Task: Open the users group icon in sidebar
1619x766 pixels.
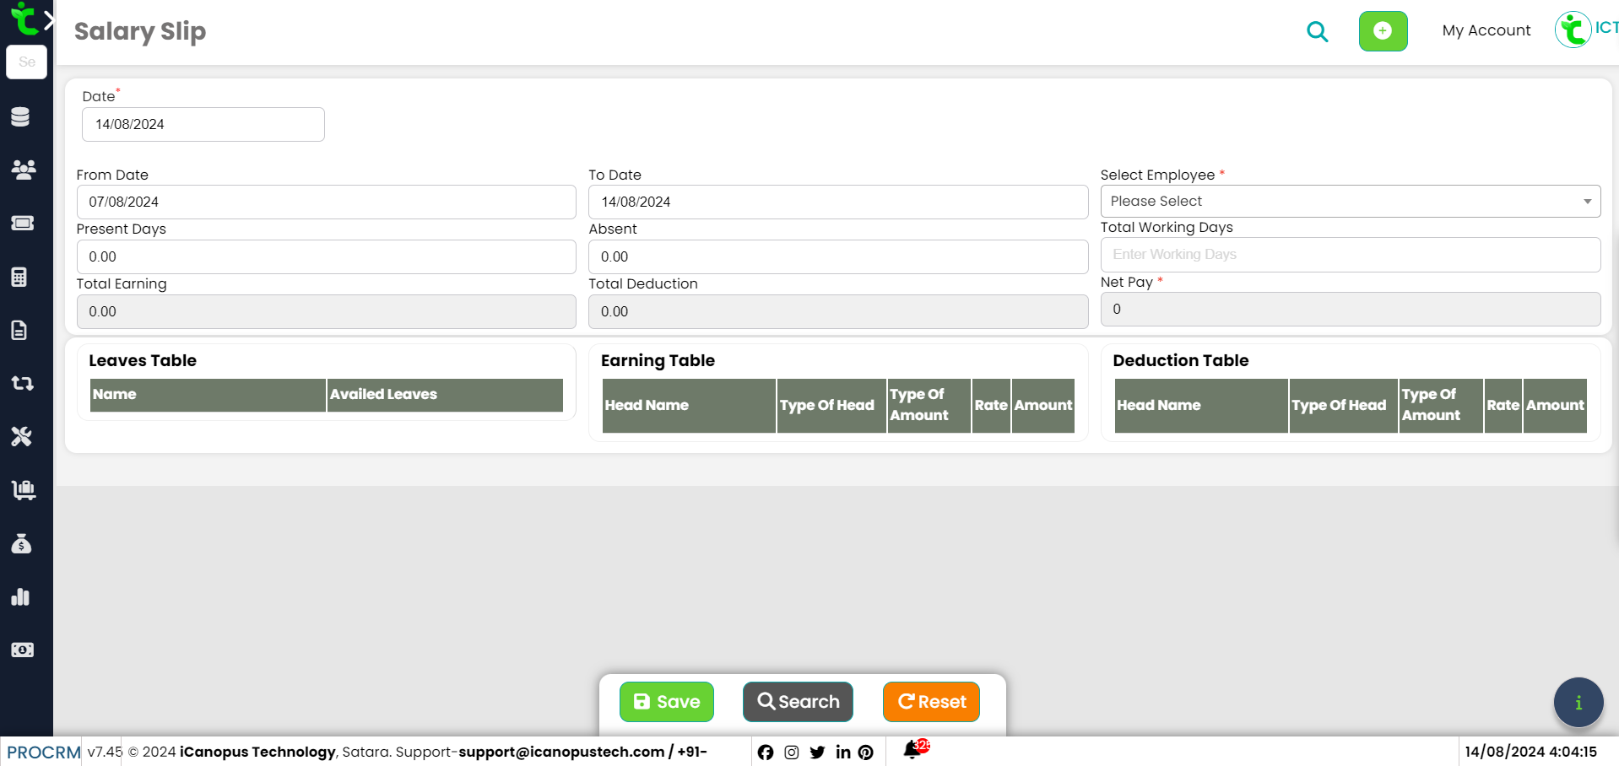Action: pos(23,170)
